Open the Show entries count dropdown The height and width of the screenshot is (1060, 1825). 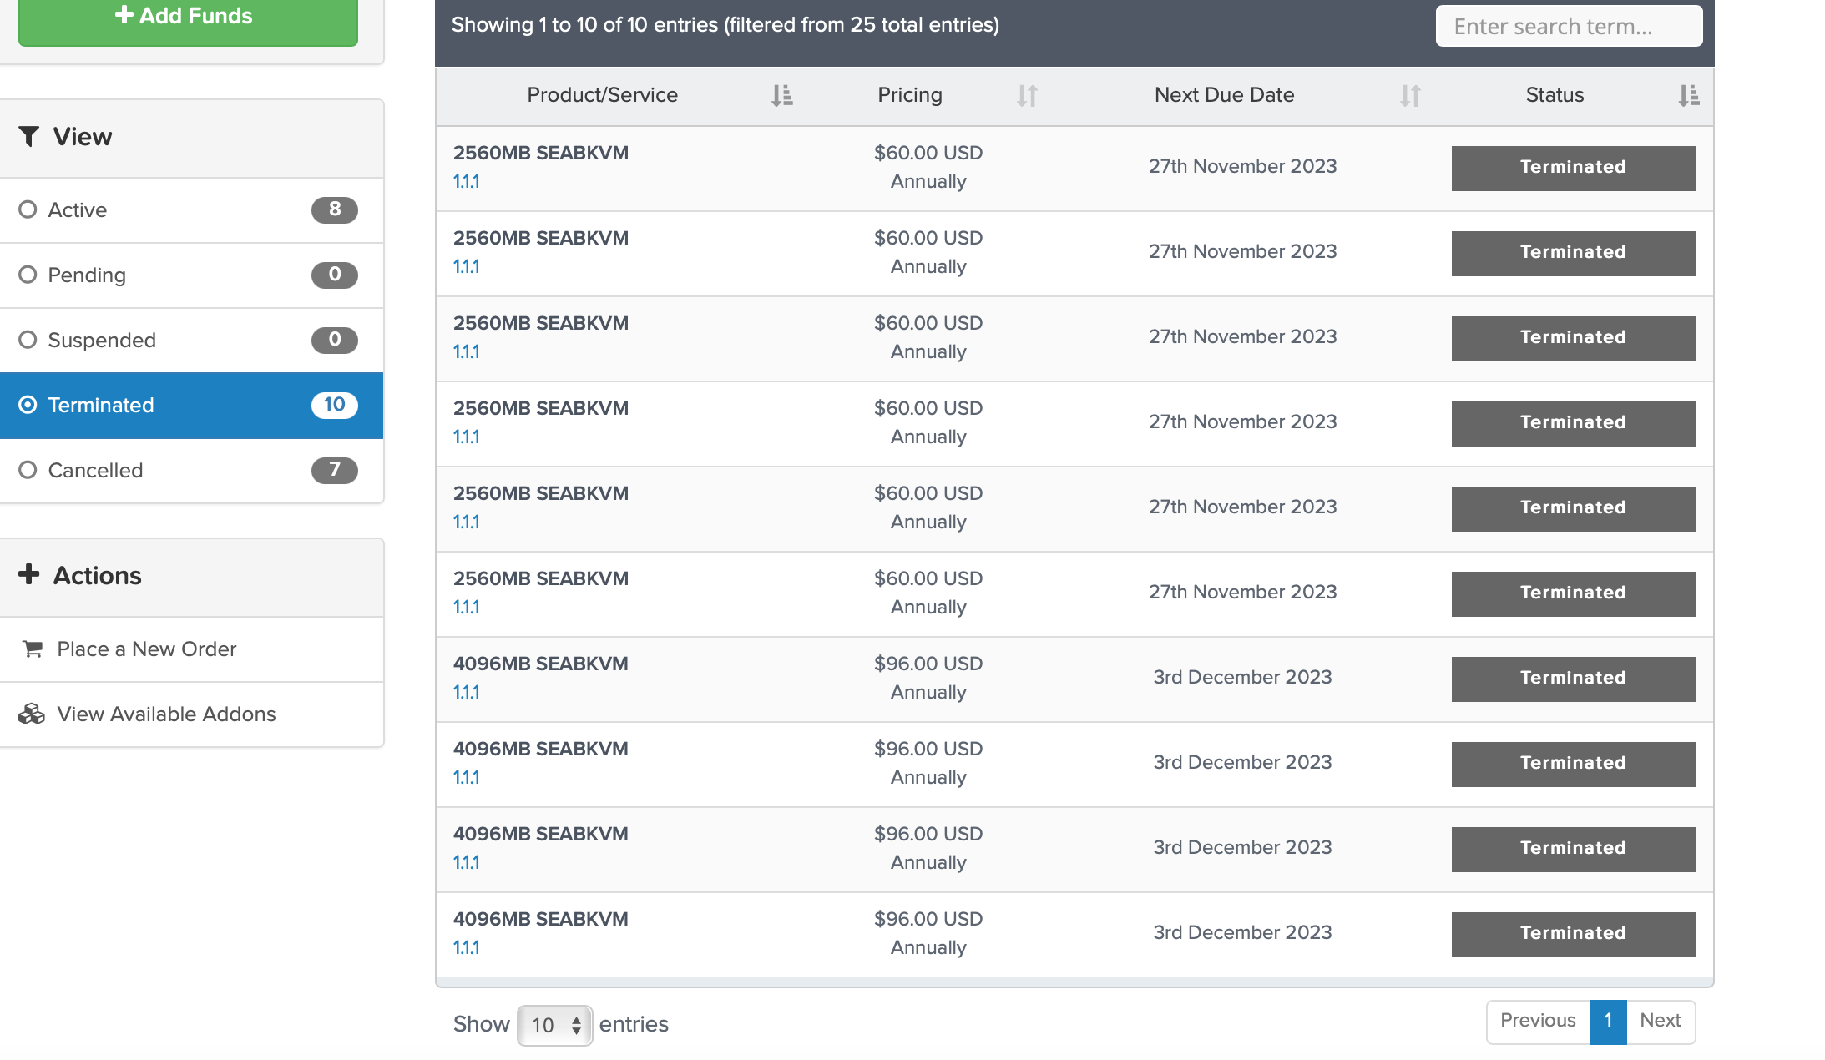click(554, 1025)
